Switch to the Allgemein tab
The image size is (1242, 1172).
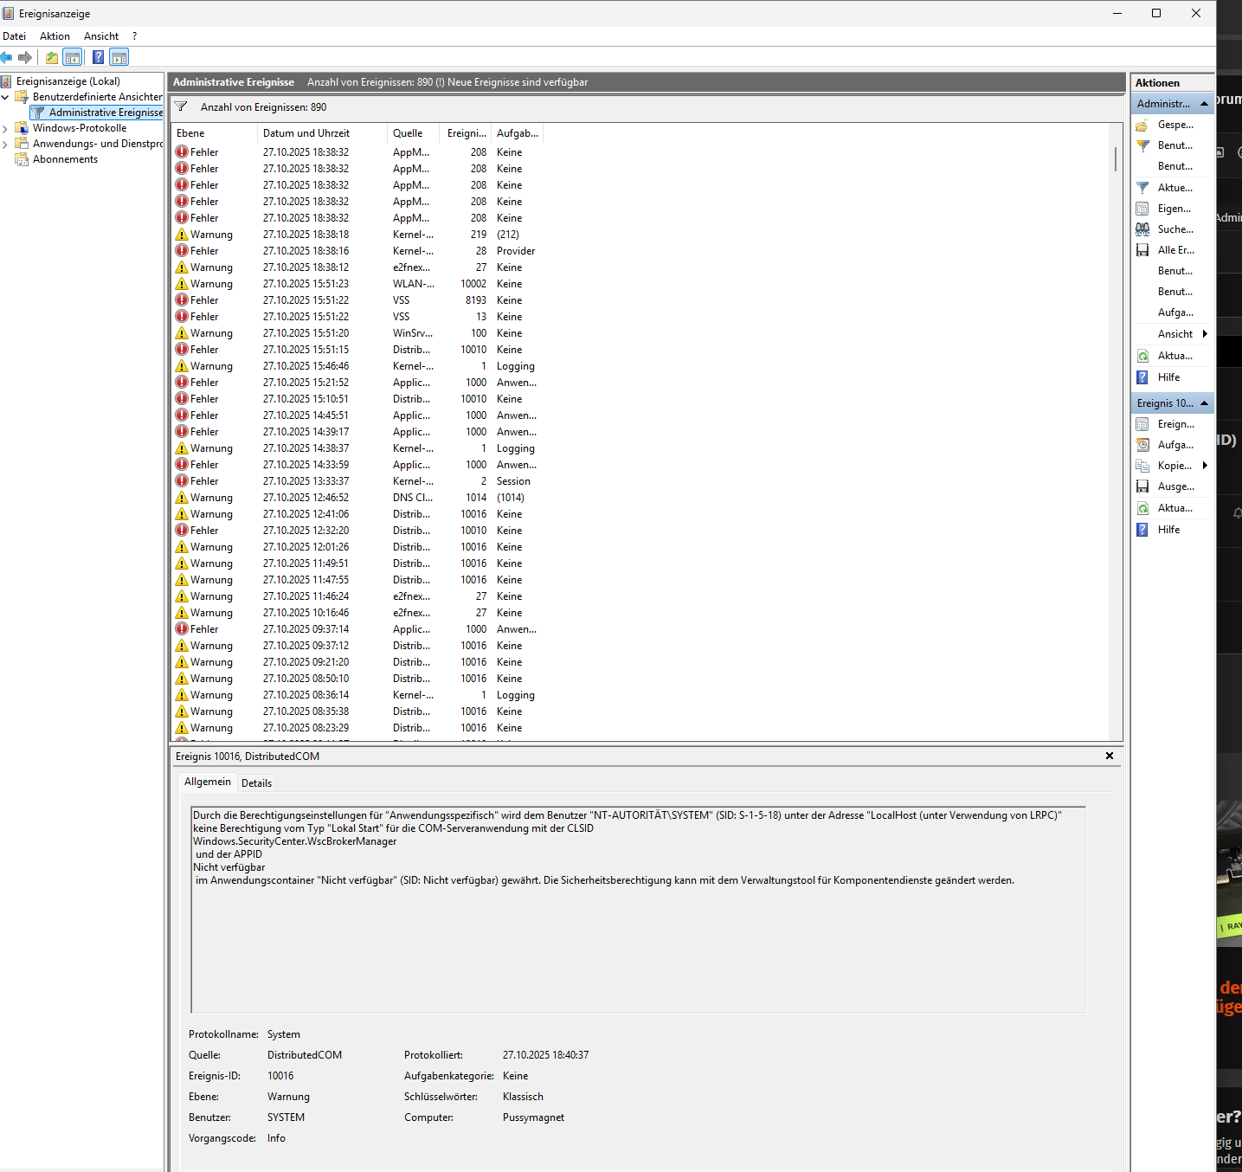point(208,782)
